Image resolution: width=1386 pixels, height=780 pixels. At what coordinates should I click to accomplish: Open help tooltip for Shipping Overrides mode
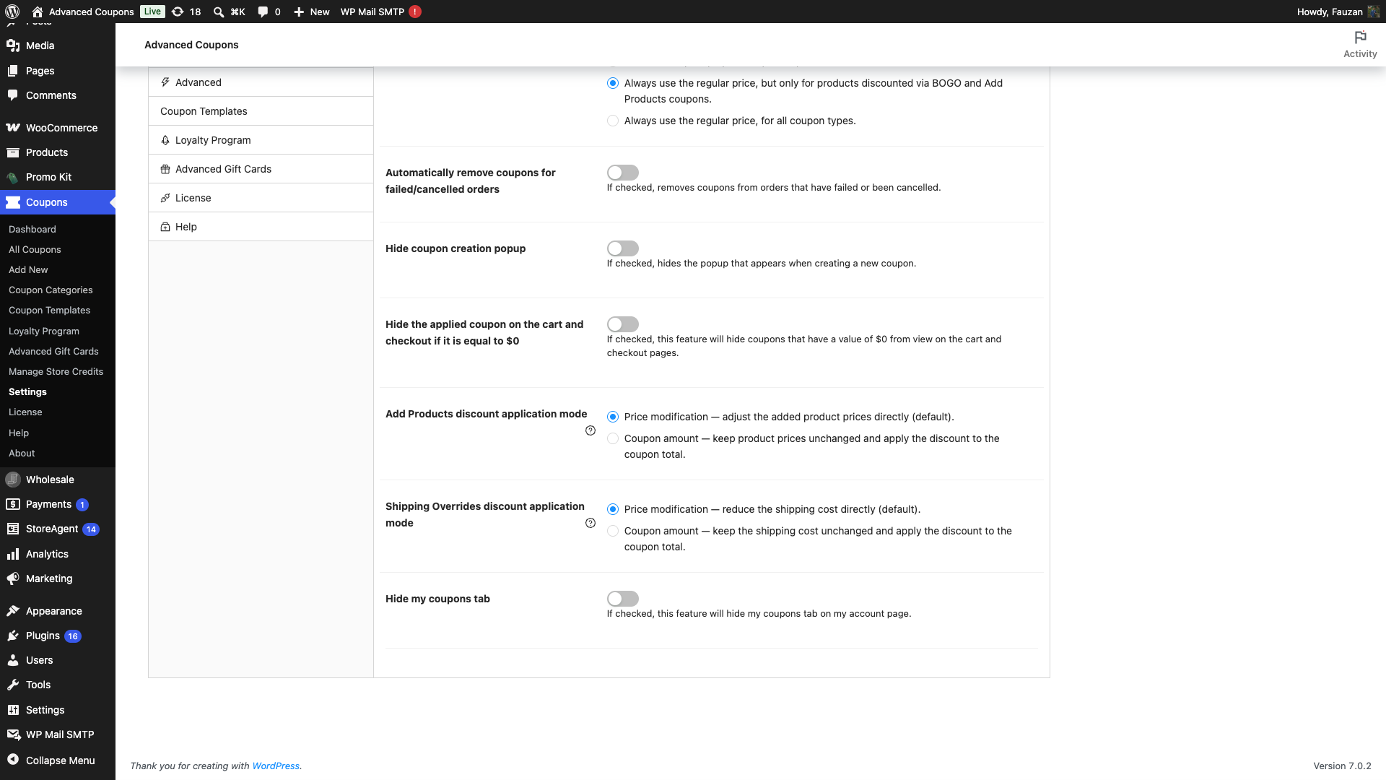(590, 523)
